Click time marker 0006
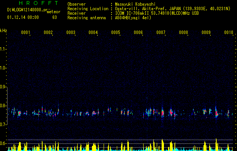The height and width of the screenshot is (151, 237). coord(138,32)
